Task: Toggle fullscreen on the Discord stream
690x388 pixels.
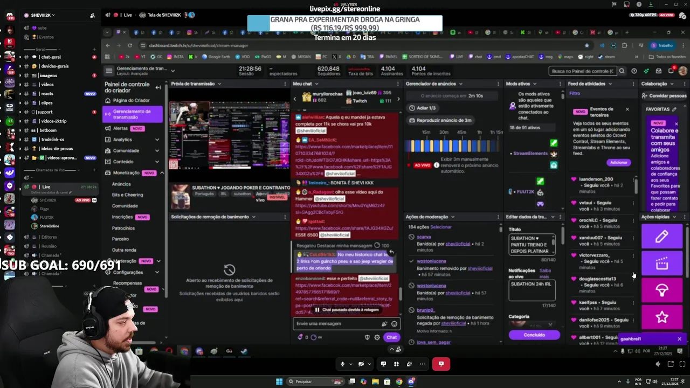Action: [681, 364]
